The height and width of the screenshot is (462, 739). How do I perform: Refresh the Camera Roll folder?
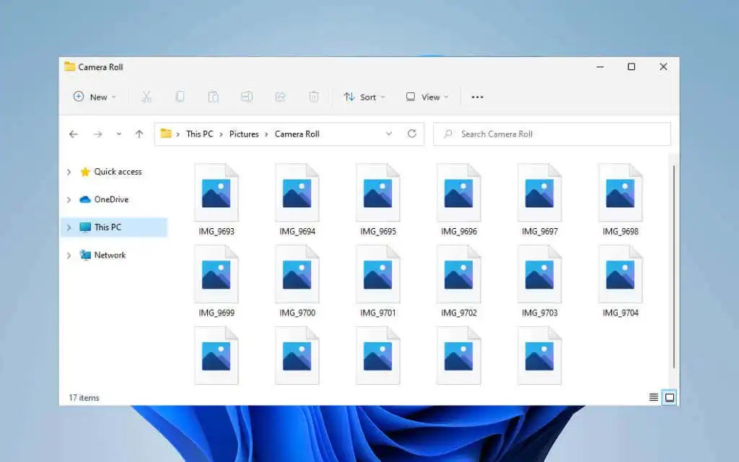411,134
